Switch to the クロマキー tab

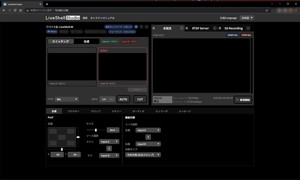pyautogui.click(x=74, y=111)
